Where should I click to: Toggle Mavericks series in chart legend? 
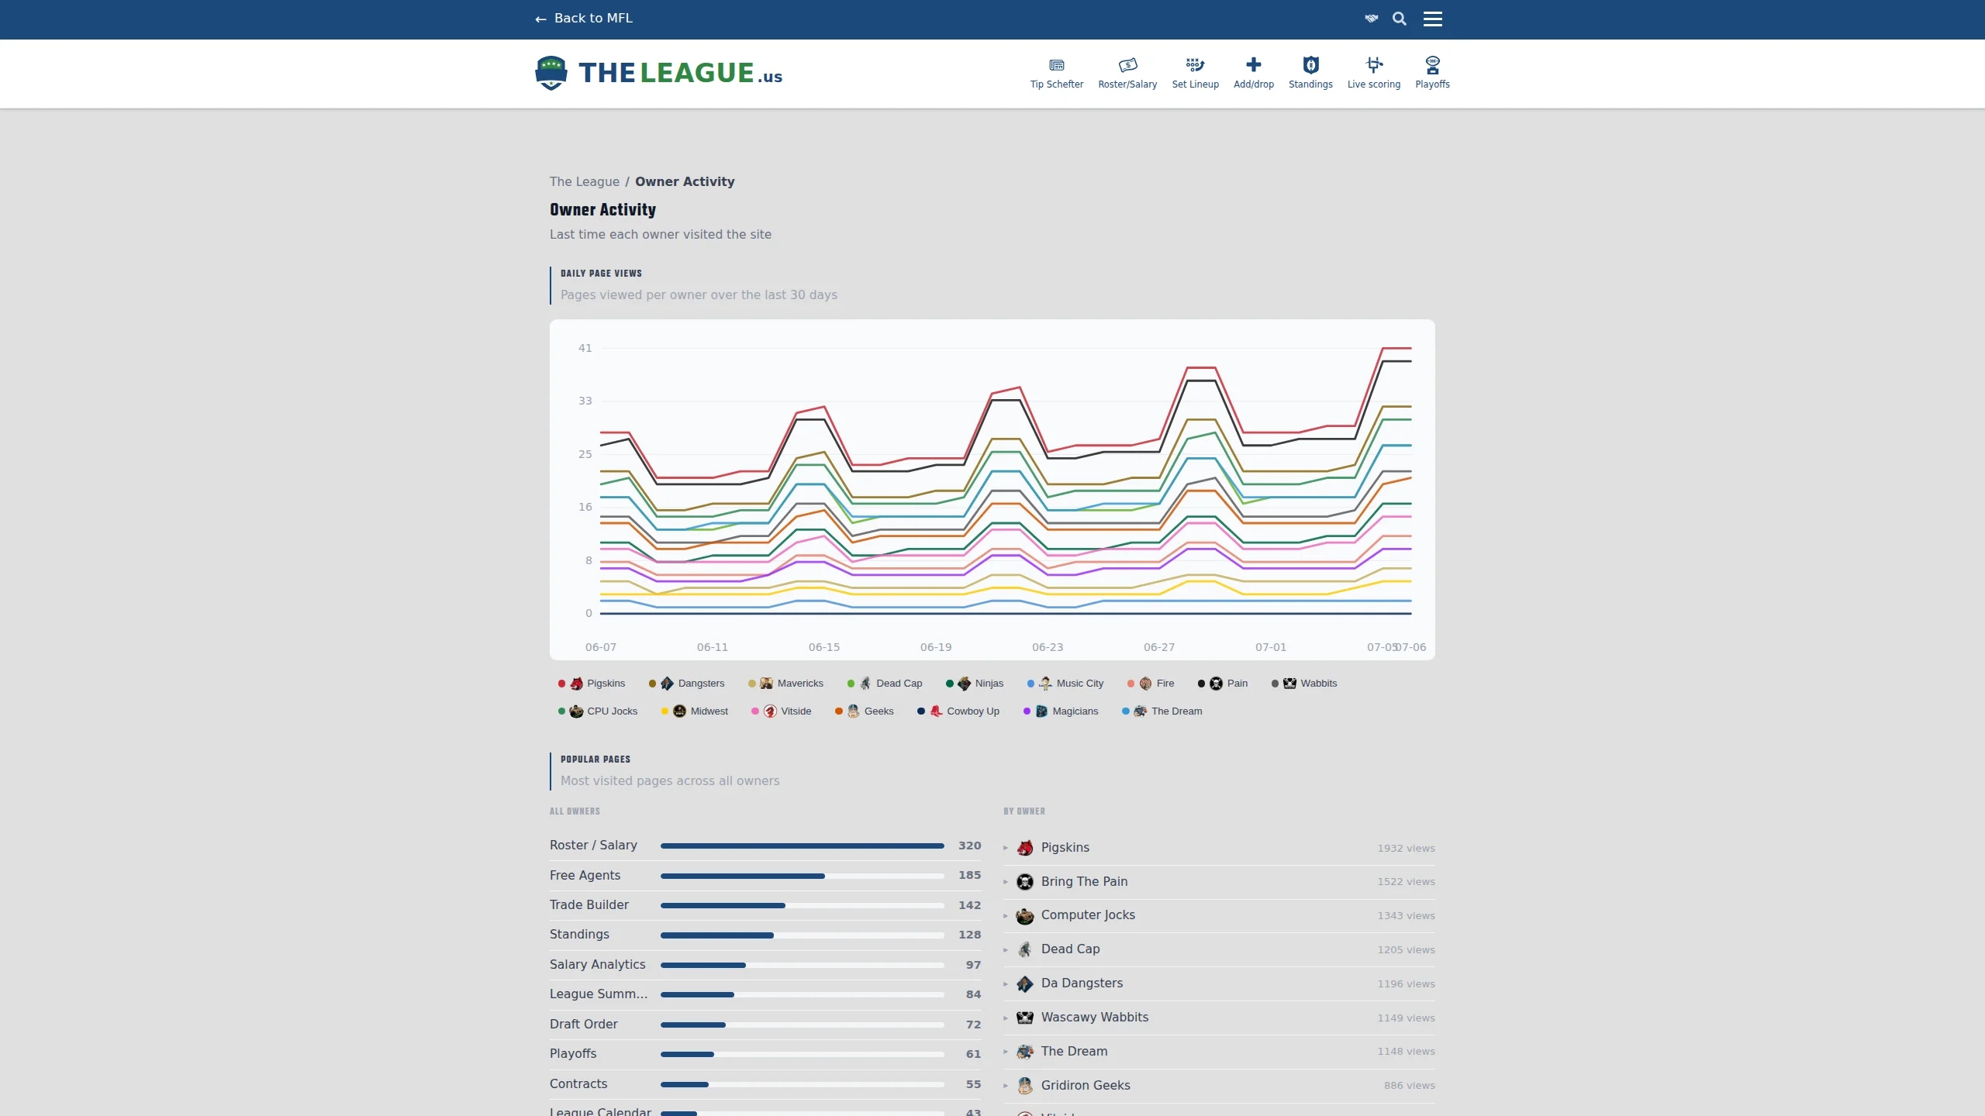785,684
